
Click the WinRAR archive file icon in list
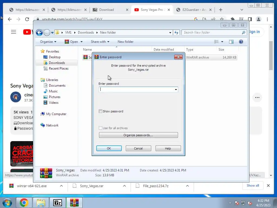[x=85, y=57]
